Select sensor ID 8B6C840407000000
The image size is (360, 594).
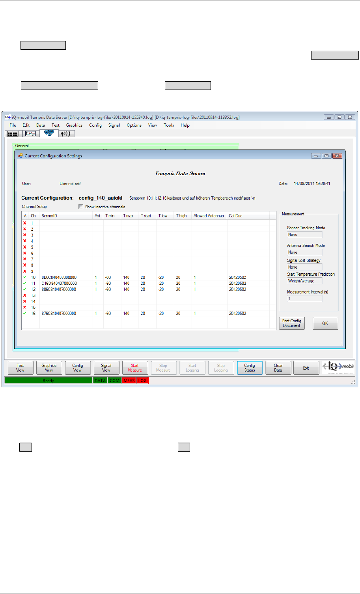[x=59, y=277]
